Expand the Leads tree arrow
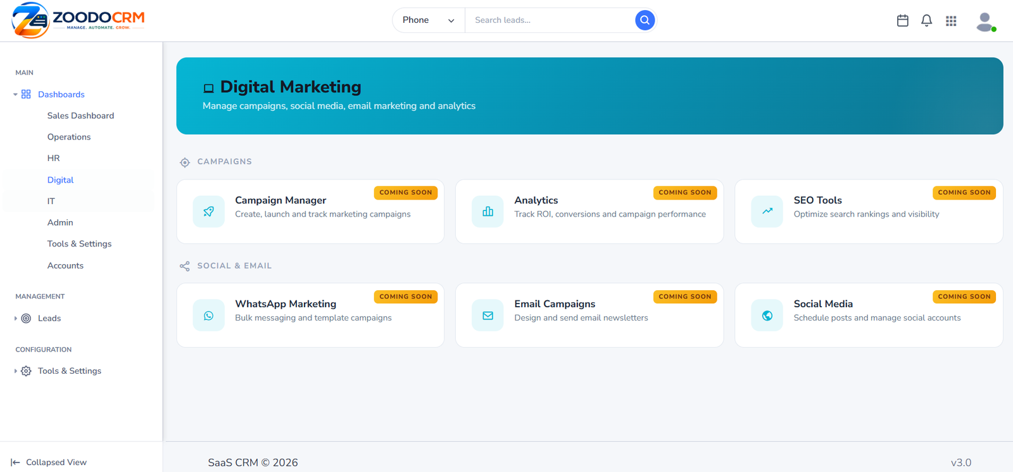 click(x=15, y=319)
